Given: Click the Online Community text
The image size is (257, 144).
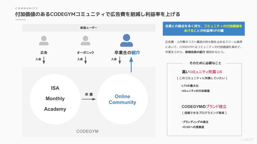Looking at the screenshot, I should 122,99.
